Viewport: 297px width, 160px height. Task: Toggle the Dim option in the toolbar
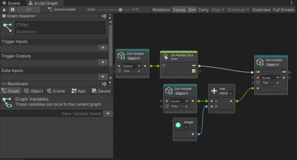pos(192,10)
